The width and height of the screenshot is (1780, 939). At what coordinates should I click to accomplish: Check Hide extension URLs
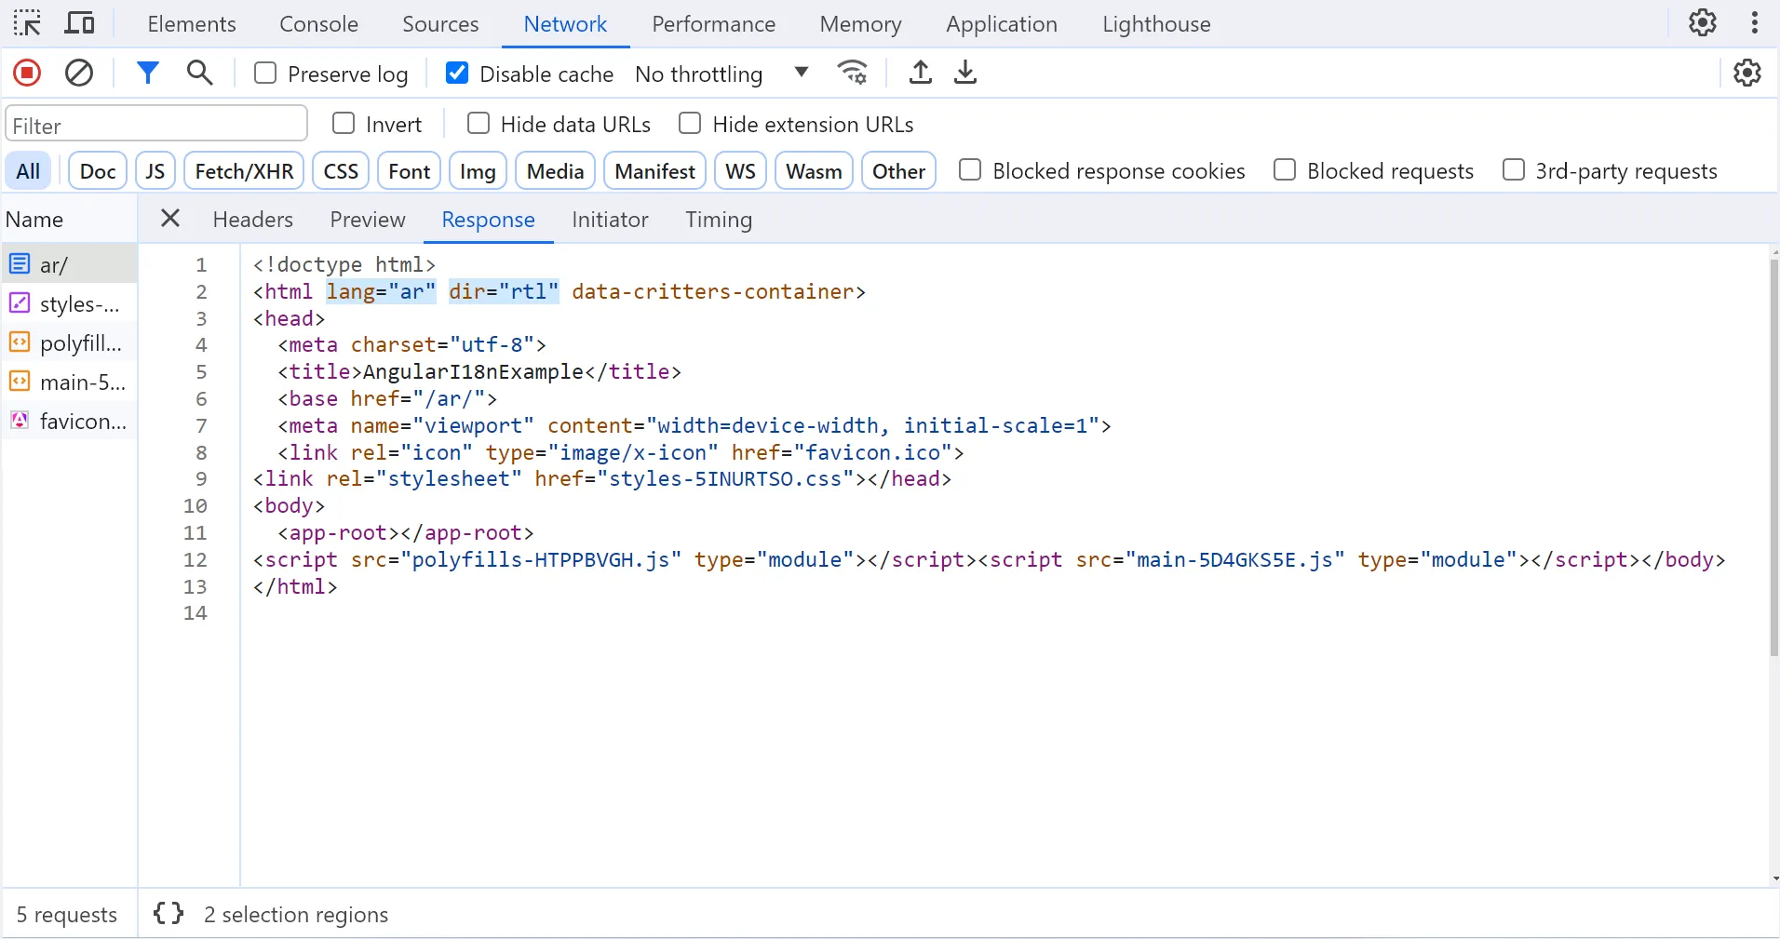click(690, 123)
